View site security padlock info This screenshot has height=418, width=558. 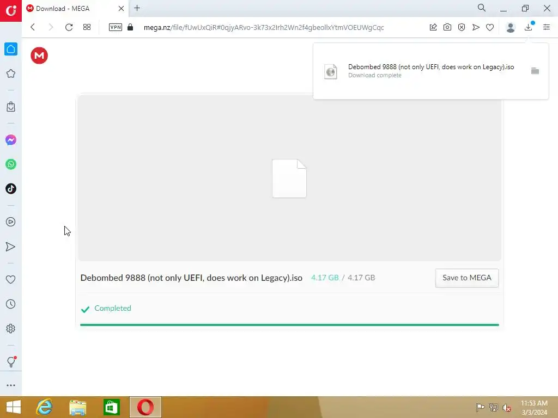tap(130, 27)
